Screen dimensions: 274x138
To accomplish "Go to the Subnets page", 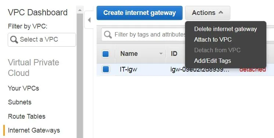I will pos(19,102).
